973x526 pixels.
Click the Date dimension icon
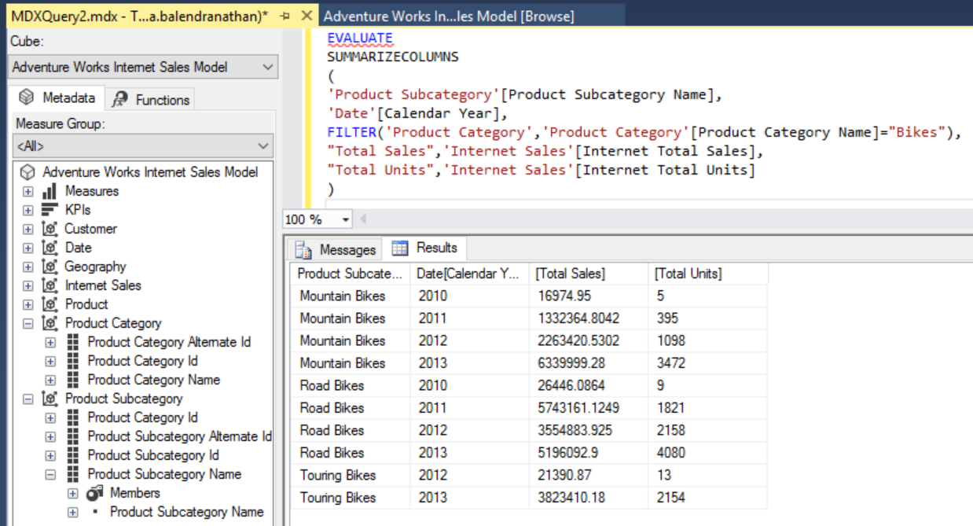pyautogui.click(x=50, y=248)
